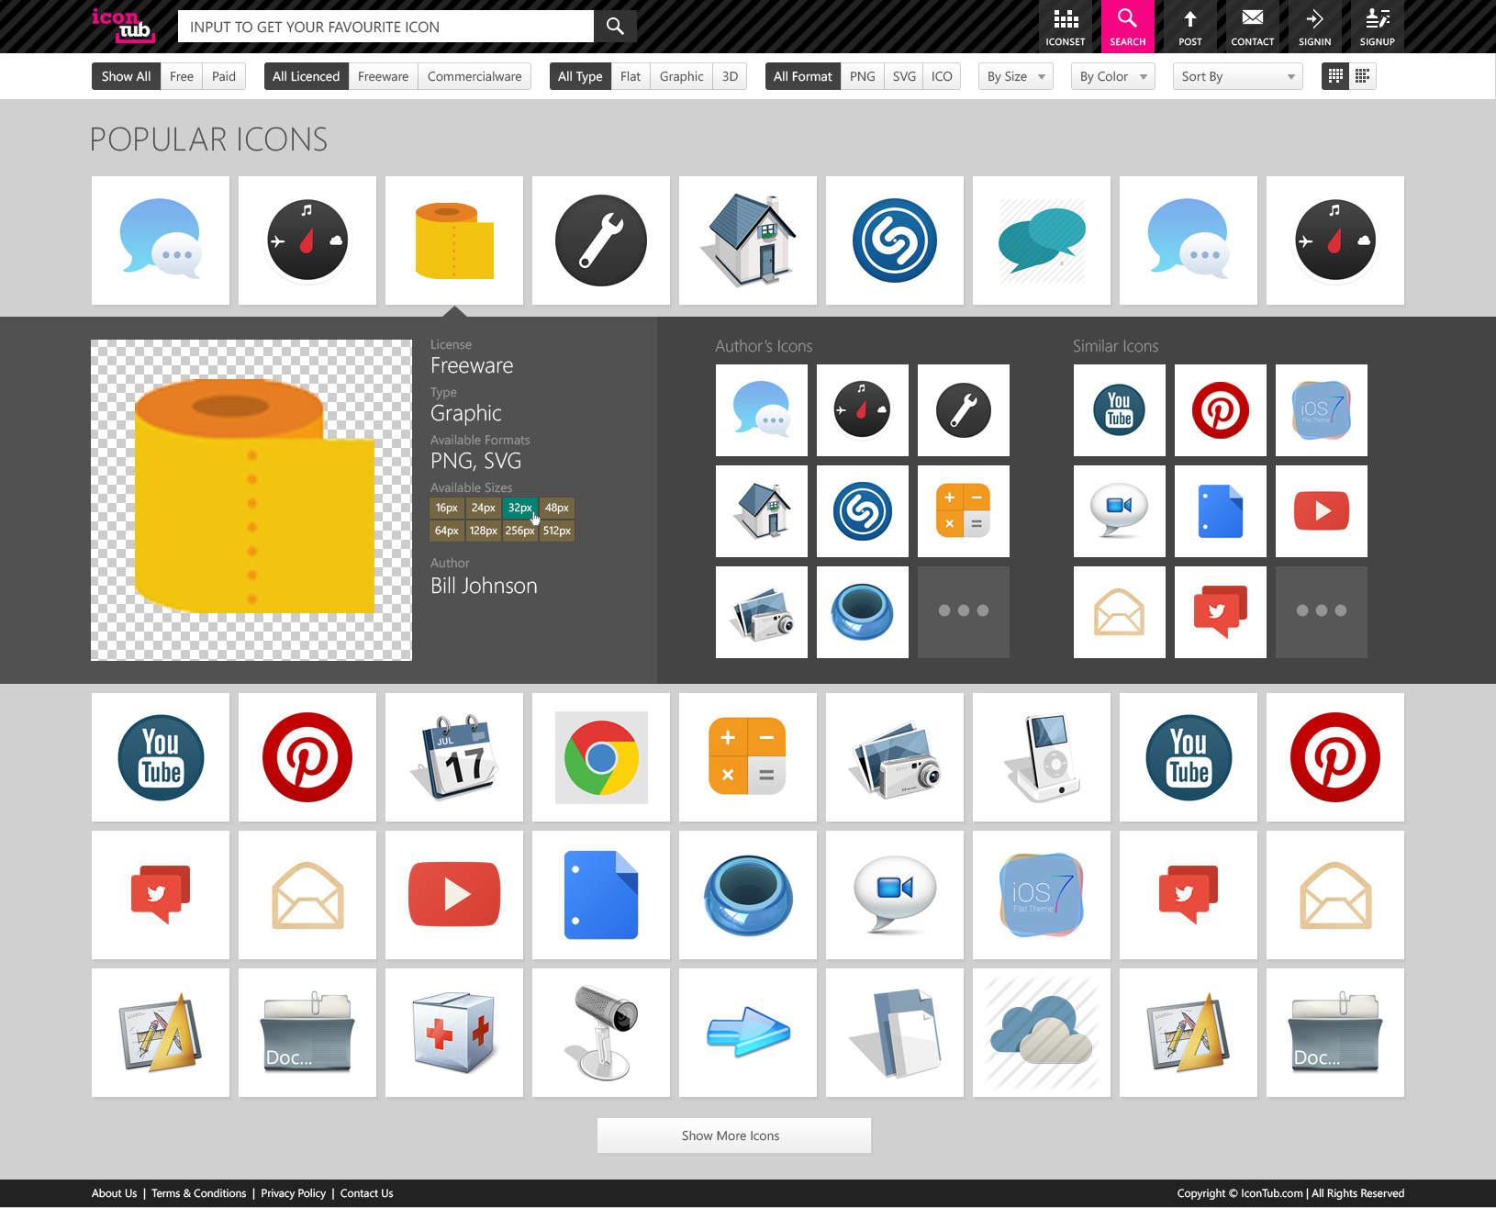Select the Show All filter
Screen dimensions: 1496x1208
(x=126, y=76)
